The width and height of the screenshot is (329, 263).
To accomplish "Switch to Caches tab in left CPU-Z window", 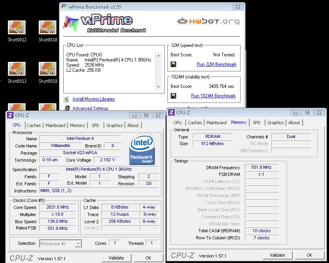I will [x=34, y=125].
